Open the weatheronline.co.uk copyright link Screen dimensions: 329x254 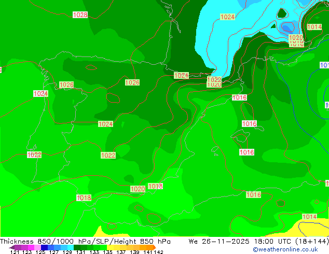[285, 249]
